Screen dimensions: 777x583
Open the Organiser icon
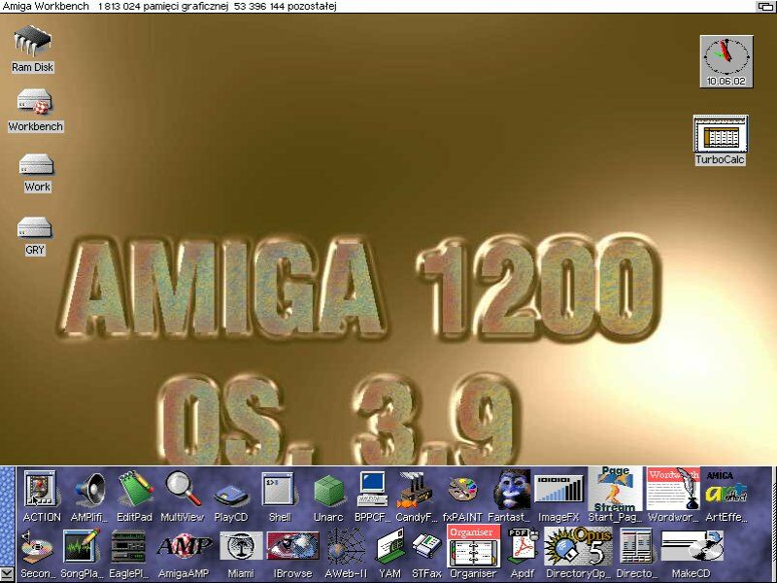(473, 552)
